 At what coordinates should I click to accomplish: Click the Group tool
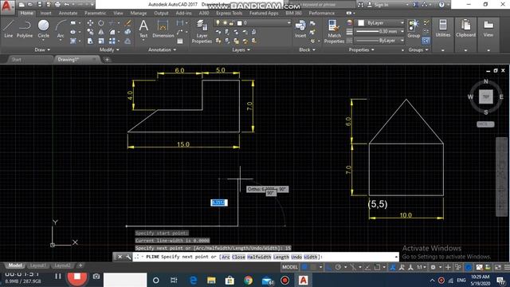pos(414,29)
